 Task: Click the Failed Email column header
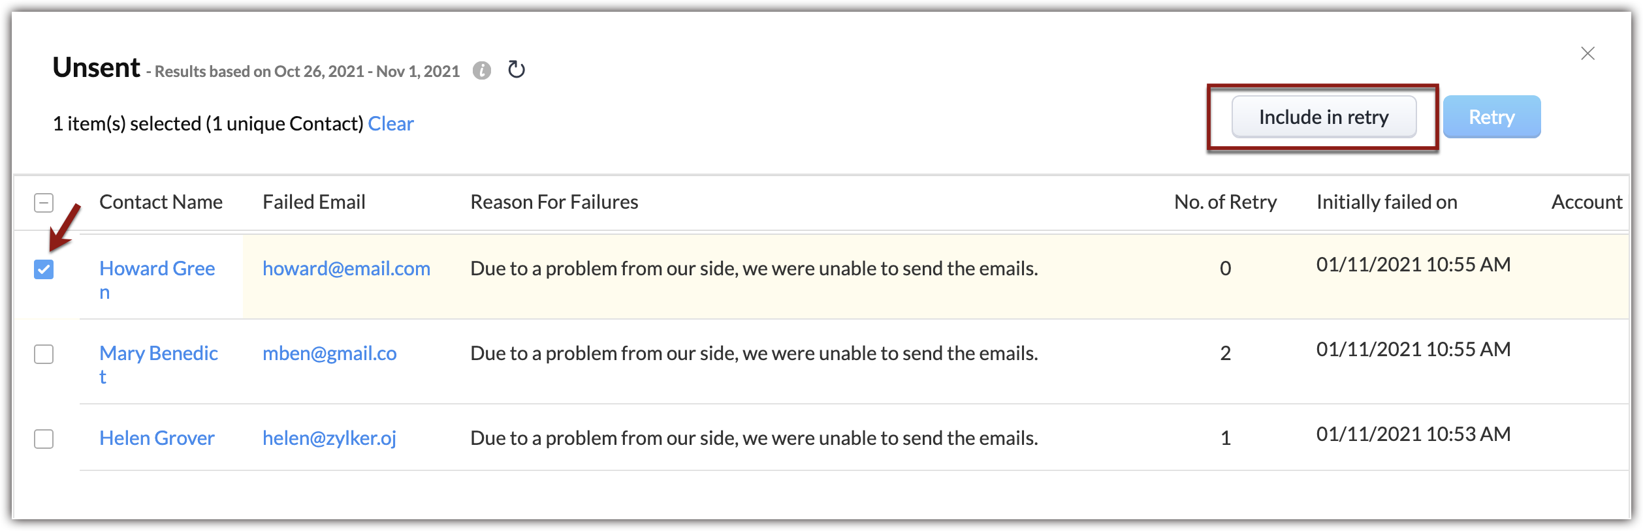(x=313, y=202)
